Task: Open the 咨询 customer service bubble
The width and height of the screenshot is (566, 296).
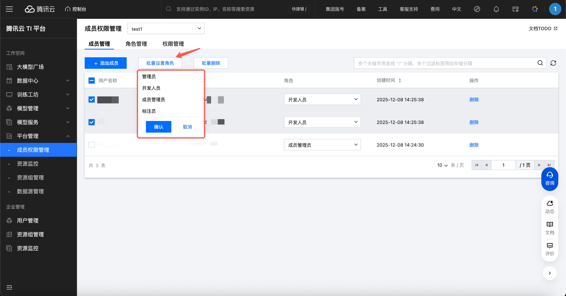Action: pyautogui.click(x=550, y=179)
